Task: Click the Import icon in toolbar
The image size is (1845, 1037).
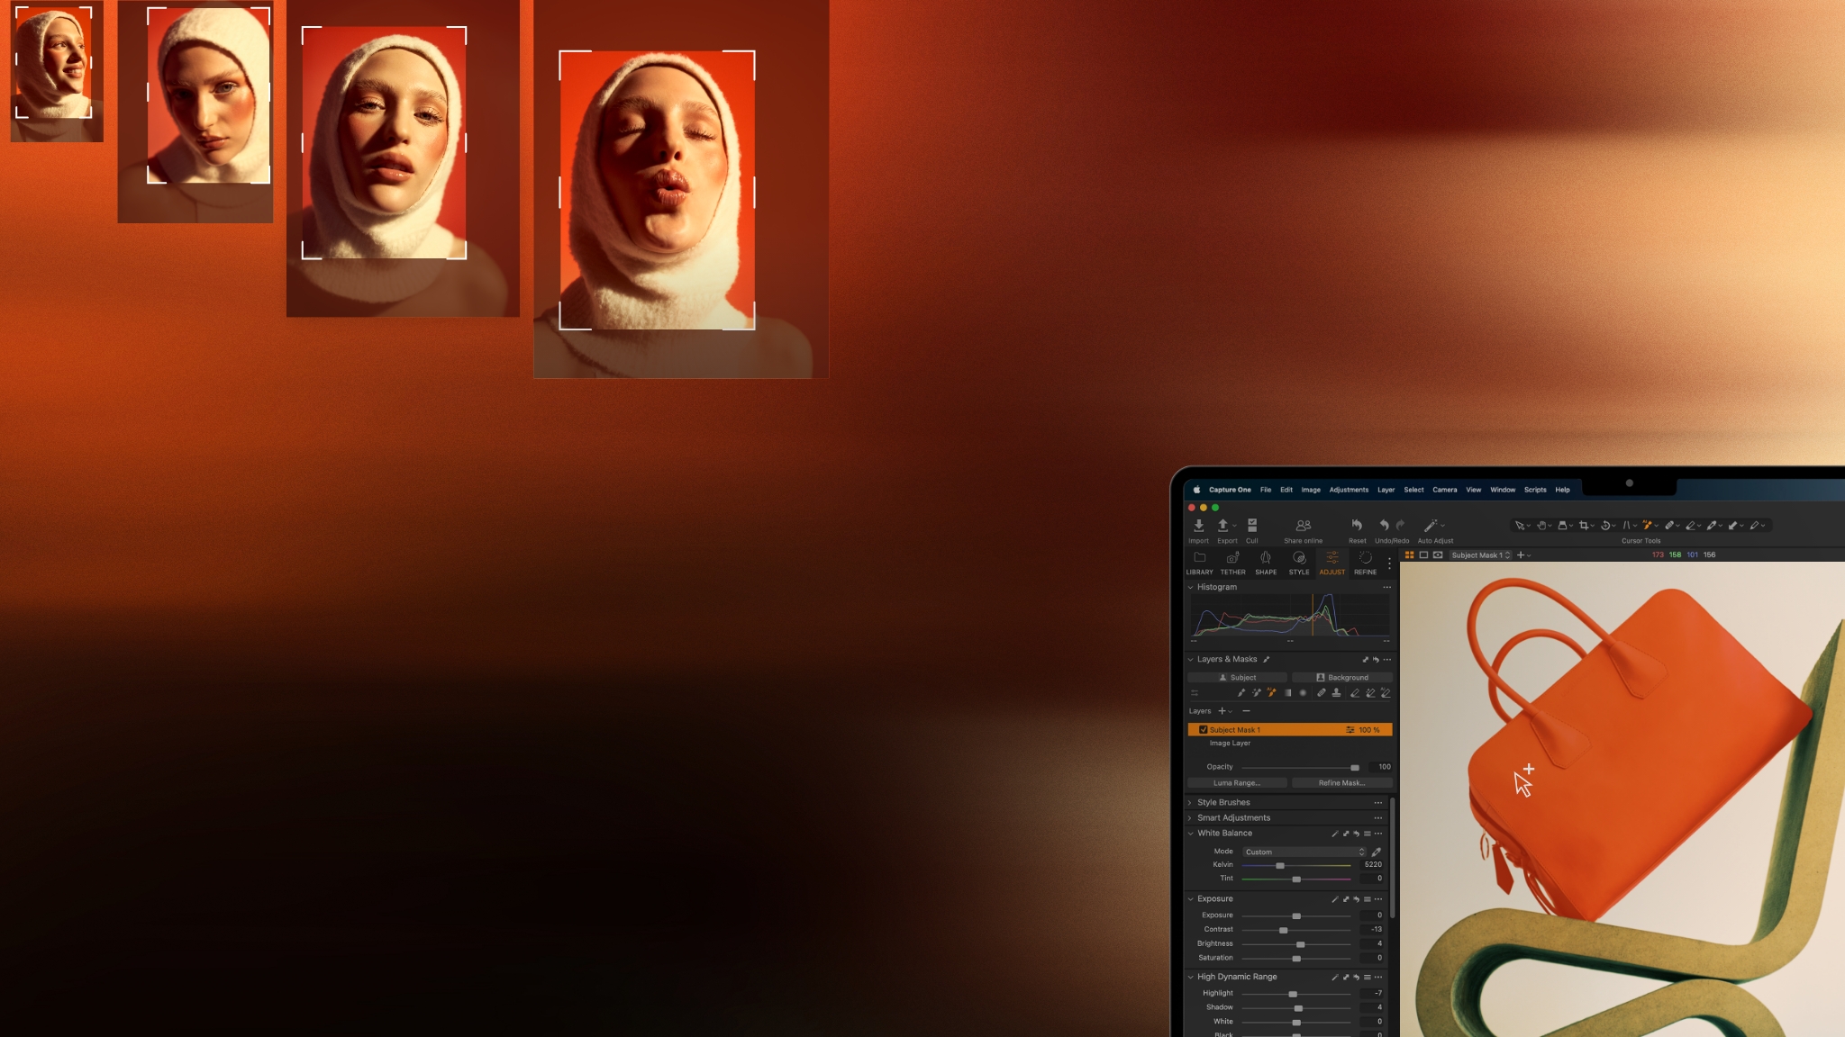Action: [1198, 526]
